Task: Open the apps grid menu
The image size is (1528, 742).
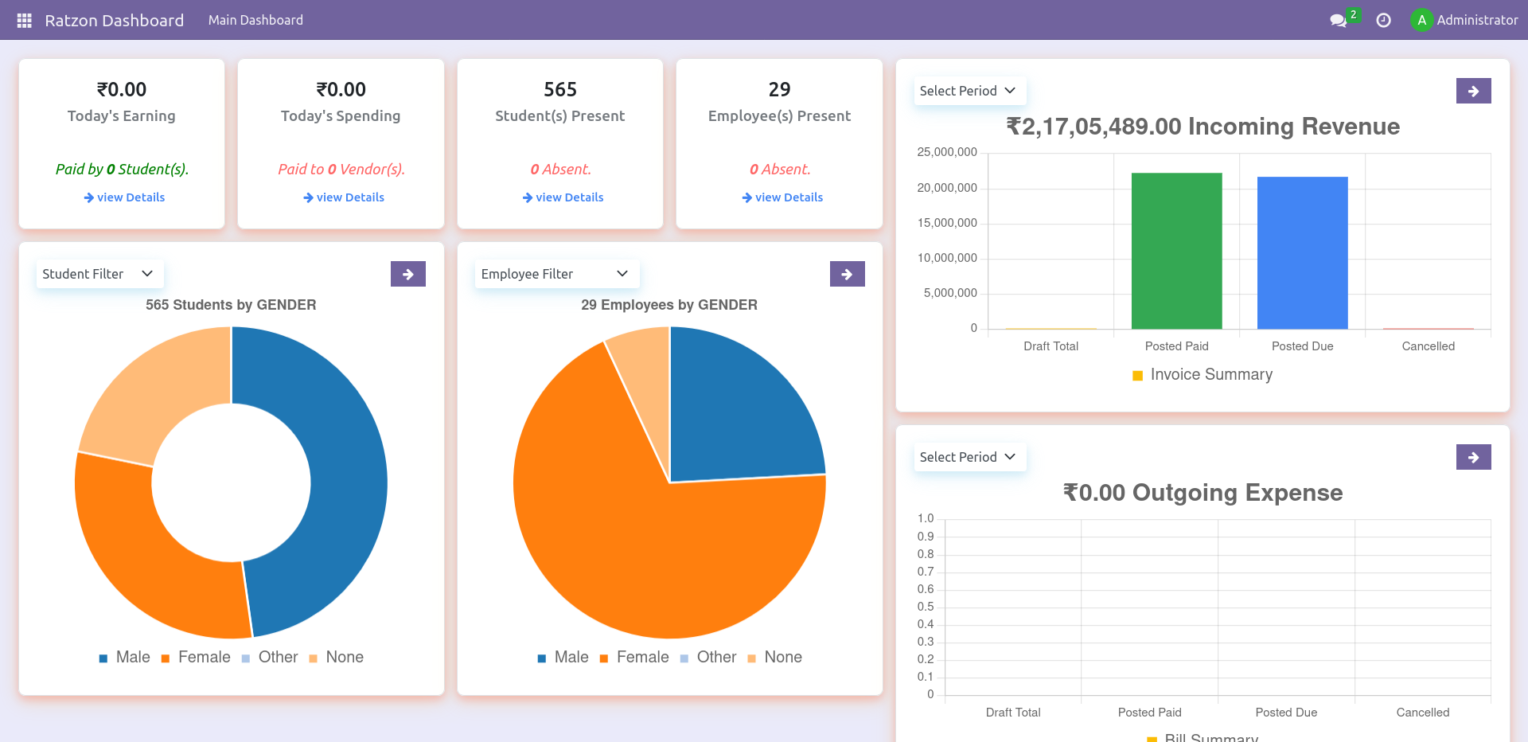Action: click(23, 20)
